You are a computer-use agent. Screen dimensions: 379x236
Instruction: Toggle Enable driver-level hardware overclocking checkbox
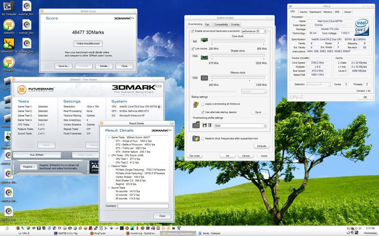point(191,31)
